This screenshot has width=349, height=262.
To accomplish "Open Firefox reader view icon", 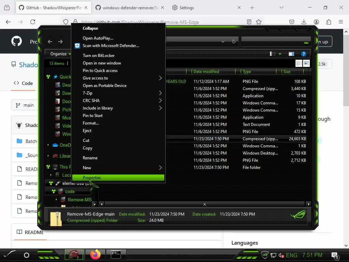I will pyautogui.click(x=249, y=22).
